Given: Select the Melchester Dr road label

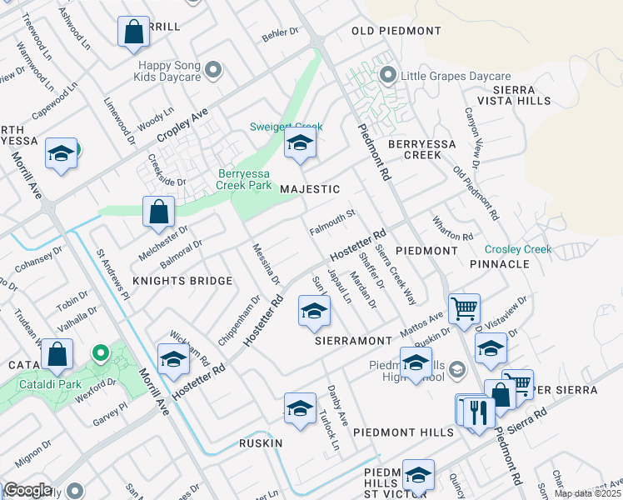Looking at the screenshot, I should (163, 242).
